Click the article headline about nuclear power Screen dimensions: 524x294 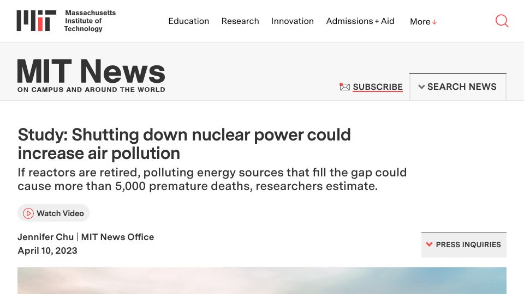184,144
